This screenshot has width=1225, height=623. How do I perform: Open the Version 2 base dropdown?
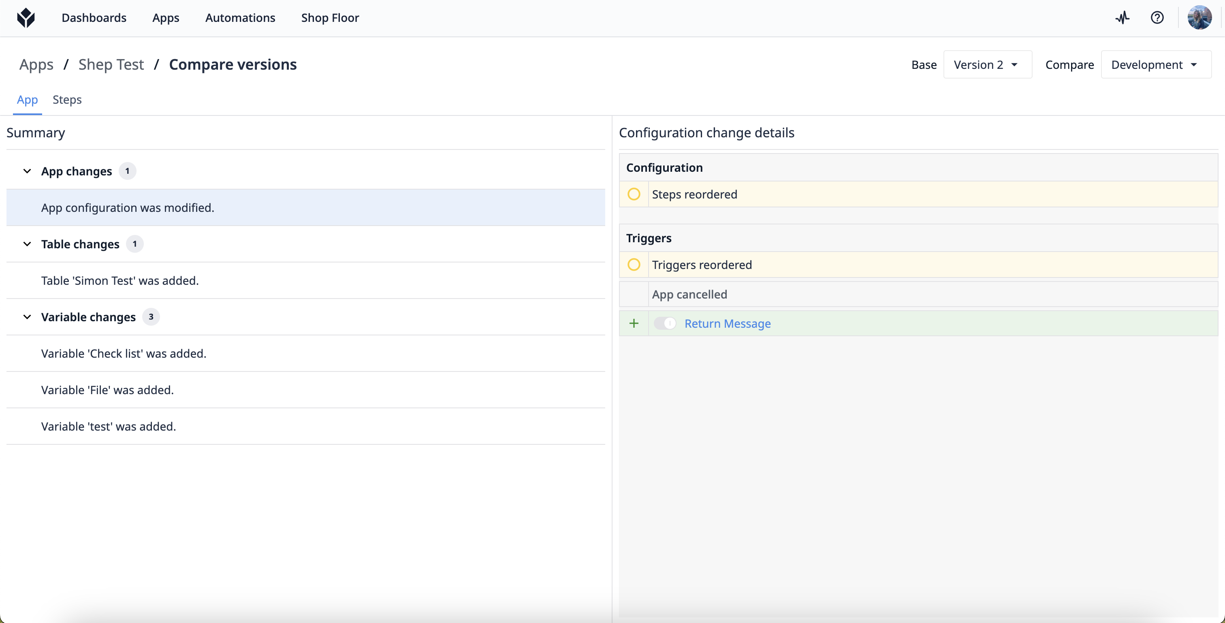(988, 64)
